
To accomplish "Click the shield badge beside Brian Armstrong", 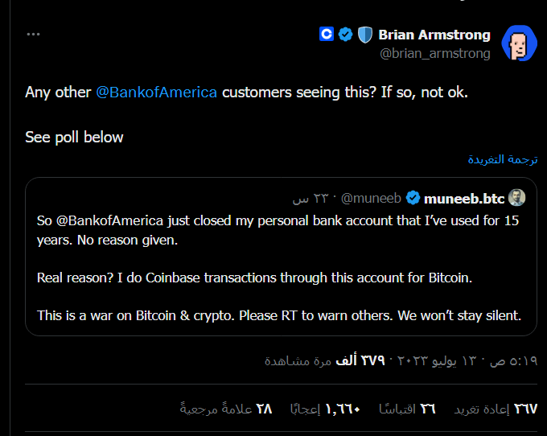I will (x=365, y=35).
